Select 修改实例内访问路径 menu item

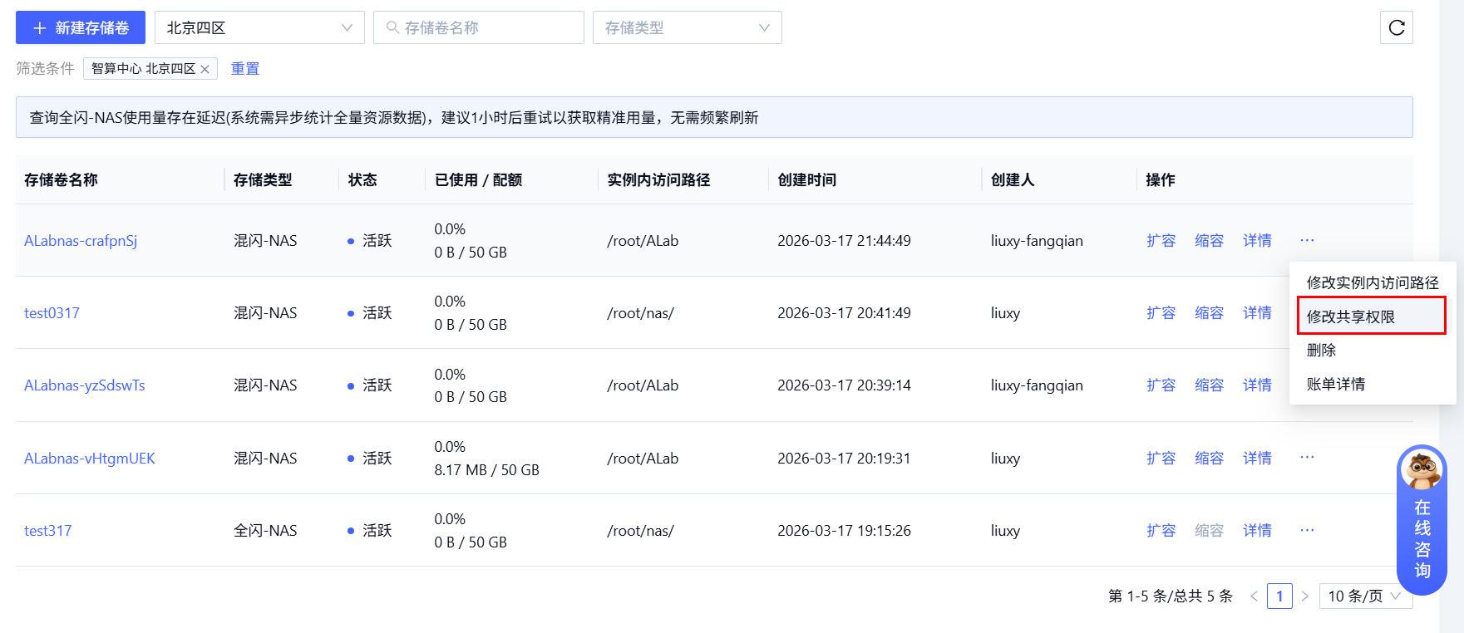(1373, 282)
